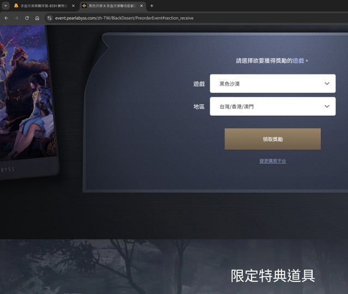348x294 pixels.
Task: Click the chevron on the game selector
Action: point(327,84)
